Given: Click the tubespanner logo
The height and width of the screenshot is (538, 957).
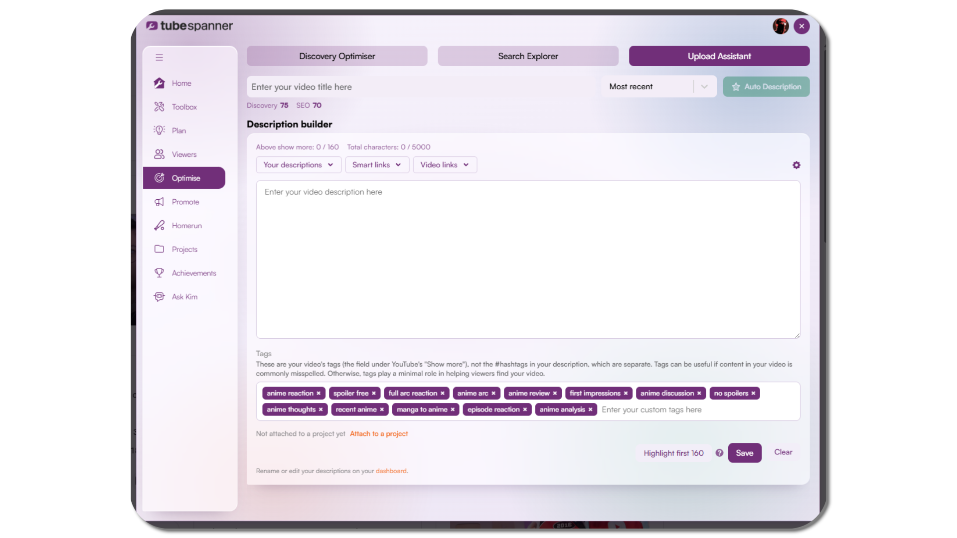Looking at the screenshot, I should (189, 26).
